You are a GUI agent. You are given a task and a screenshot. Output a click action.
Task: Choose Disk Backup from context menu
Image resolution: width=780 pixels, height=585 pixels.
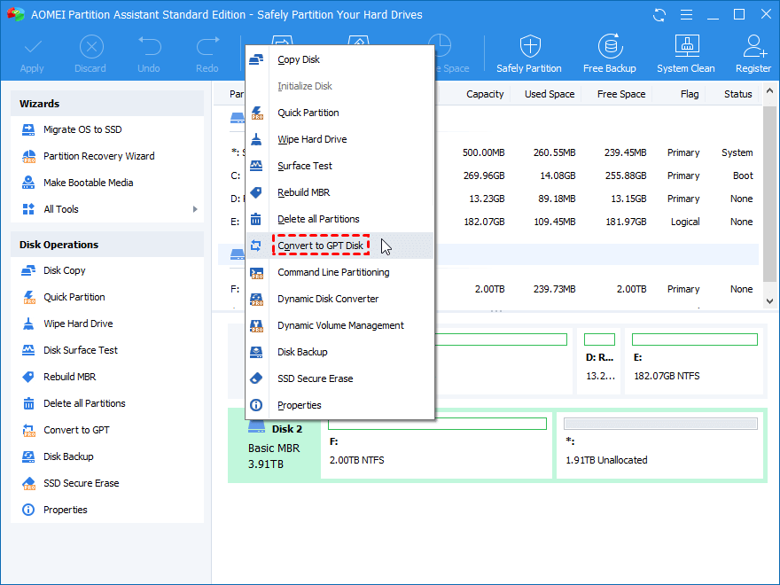[x=339, y=352]
